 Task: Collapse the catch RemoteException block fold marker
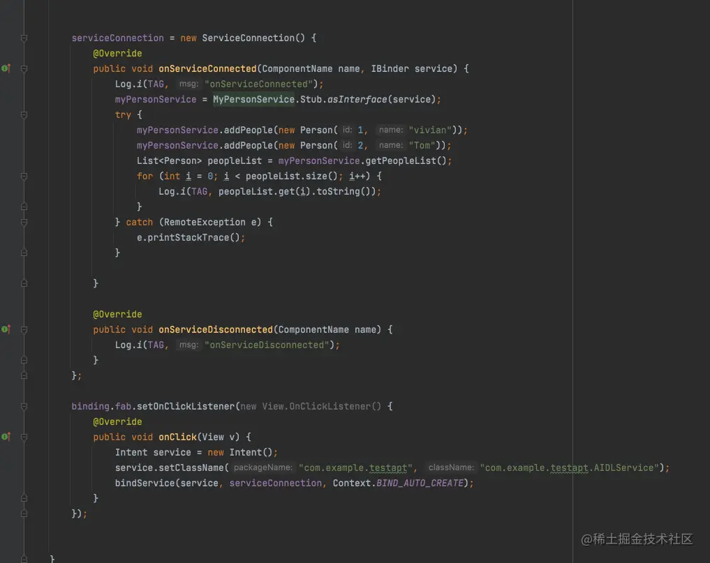[x=24, y=223]
